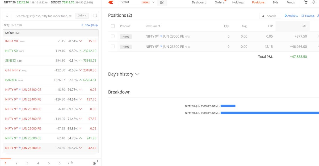The height and width of the screenshot is (166, 319).
Task: Select NIFTY 9th JUN 23200 CE watchlist row
Action: [x=51, y=148]
